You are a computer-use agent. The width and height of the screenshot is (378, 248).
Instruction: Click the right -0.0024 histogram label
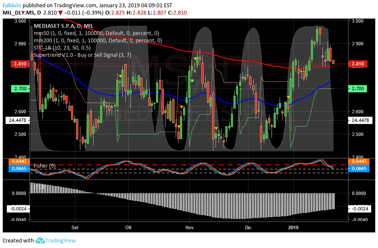point(360,209)
